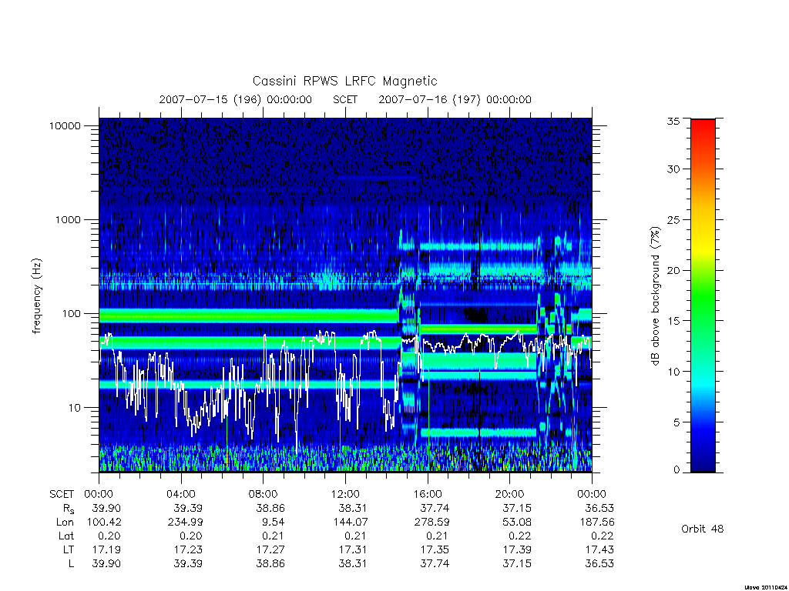This screenshot has width=789, height=591.
Task: Click the longitude value 144.07
Action: pyautogui.click(x=350, y=523)
